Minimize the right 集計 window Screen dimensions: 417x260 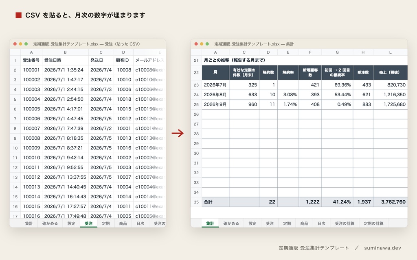[x=202, y=44]
